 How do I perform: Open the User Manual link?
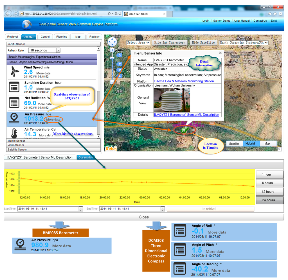click(x=242, y=21)
